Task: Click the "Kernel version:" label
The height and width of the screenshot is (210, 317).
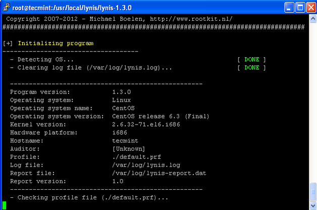Action: click(x=38, y=124)
